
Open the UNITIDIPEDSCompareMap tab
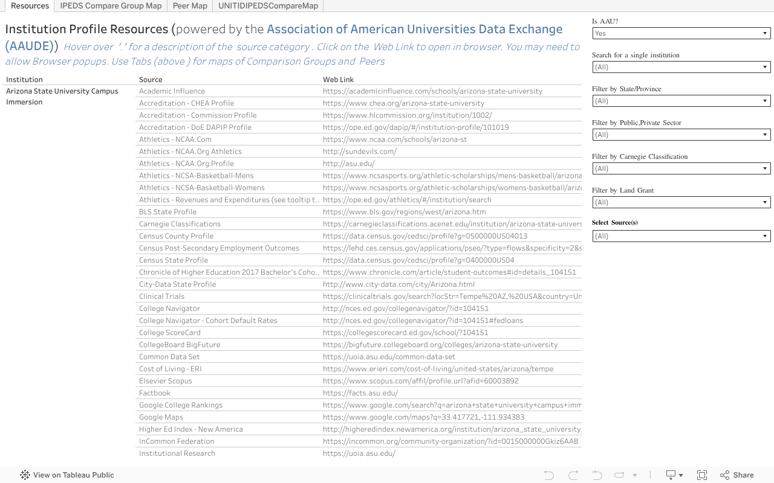coord(268,6)
